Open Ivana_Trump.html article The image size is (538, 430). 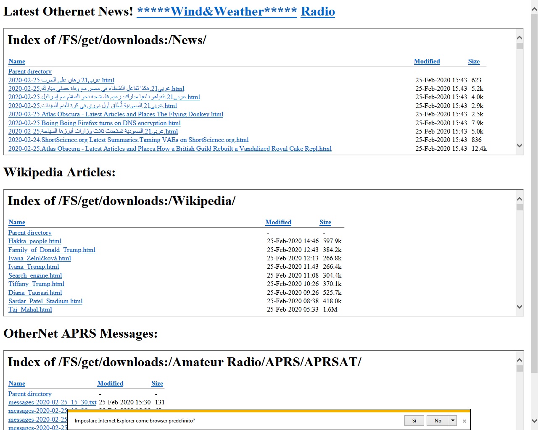(x=34, y=267)
